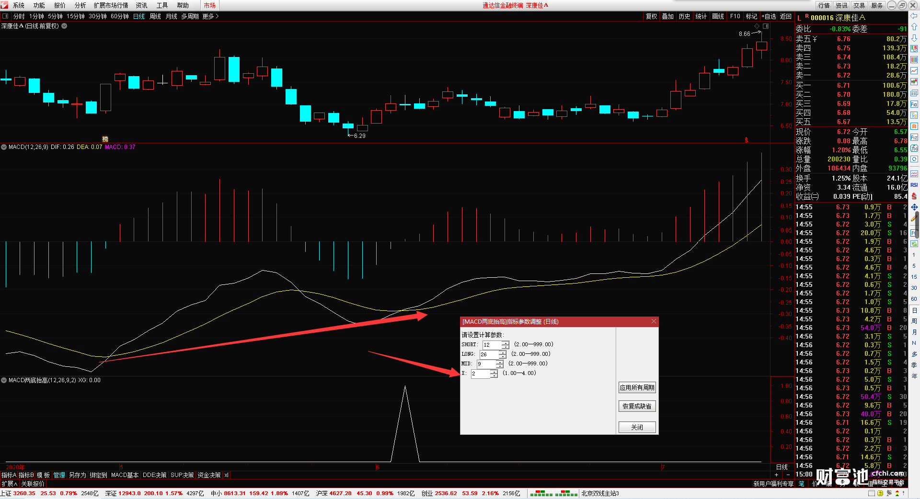This screenshot has height=499, width=920.
Task: Open the 画线 drawing tools menu
Action: 718,16
